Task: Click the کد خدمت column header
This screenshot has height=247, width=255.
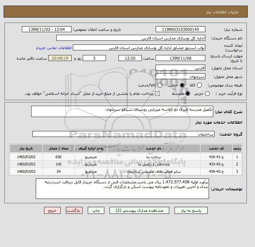Action: pos(216,148)
